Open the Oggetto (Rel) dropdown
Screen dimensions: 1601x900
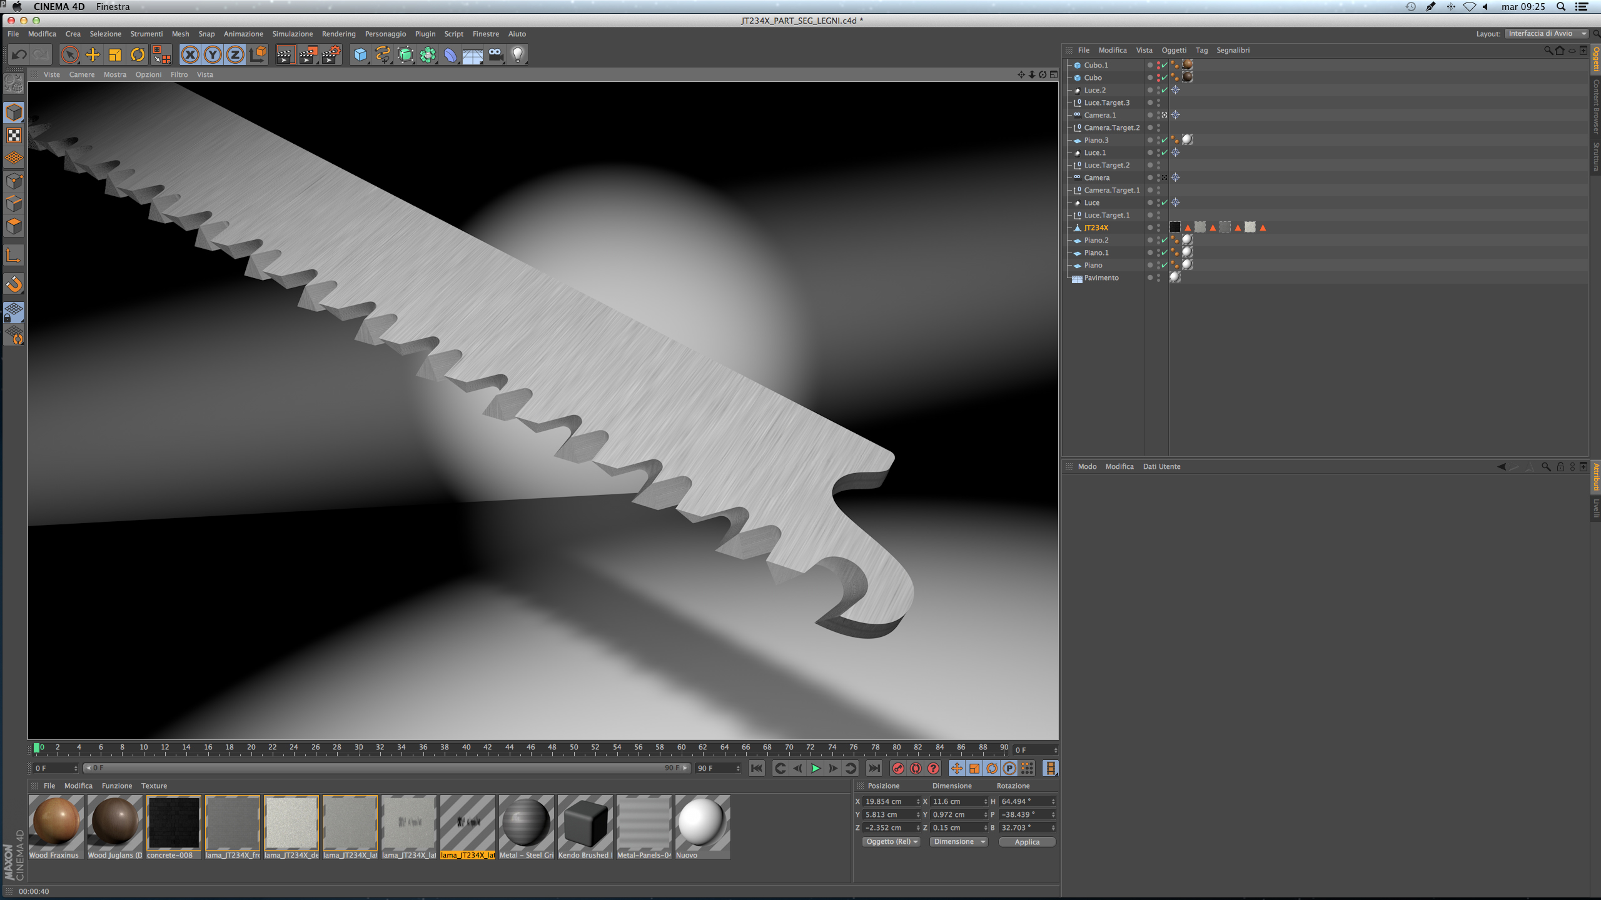click(891, 842)
